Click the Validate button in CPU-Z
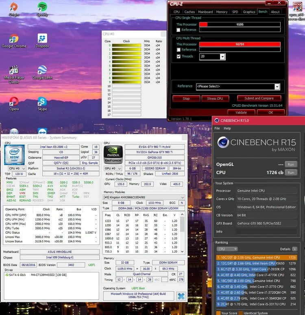The height and width of the screenshot is (315, 305). click(x=241, y=112)
